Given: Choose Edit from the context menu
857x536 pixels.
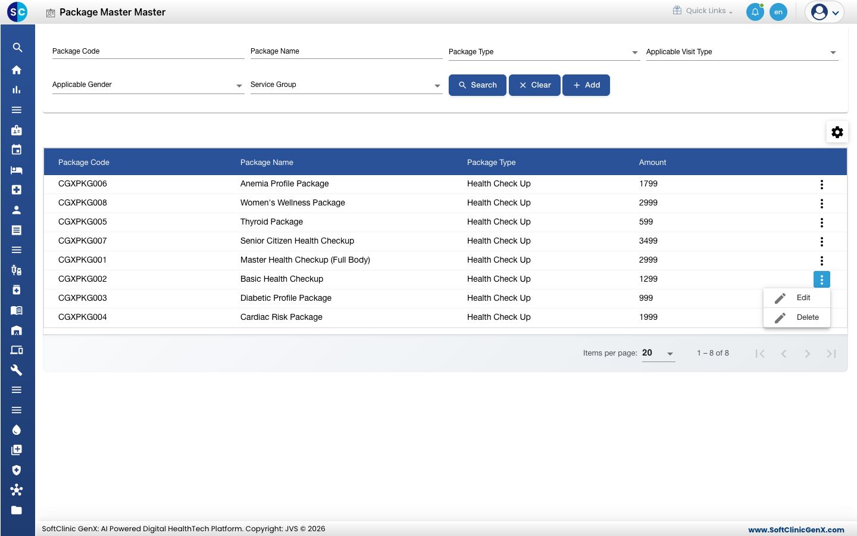Looking at the screenshot, I should (x=797, y=298).
